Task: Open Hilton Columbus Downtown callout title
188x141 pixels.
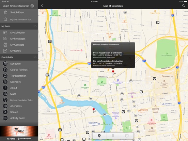Action: (106, 45)
